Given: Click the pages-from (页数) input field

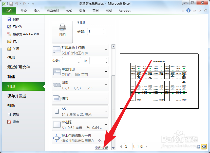Looking at the screenshot, I should click(x=70, y=61).
